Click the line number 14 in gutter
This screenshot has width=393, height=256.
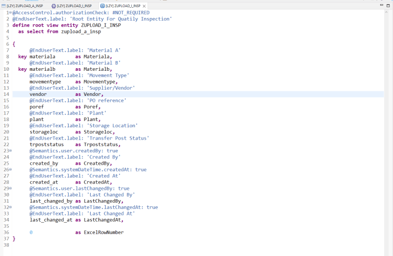[x=6, y=94]
